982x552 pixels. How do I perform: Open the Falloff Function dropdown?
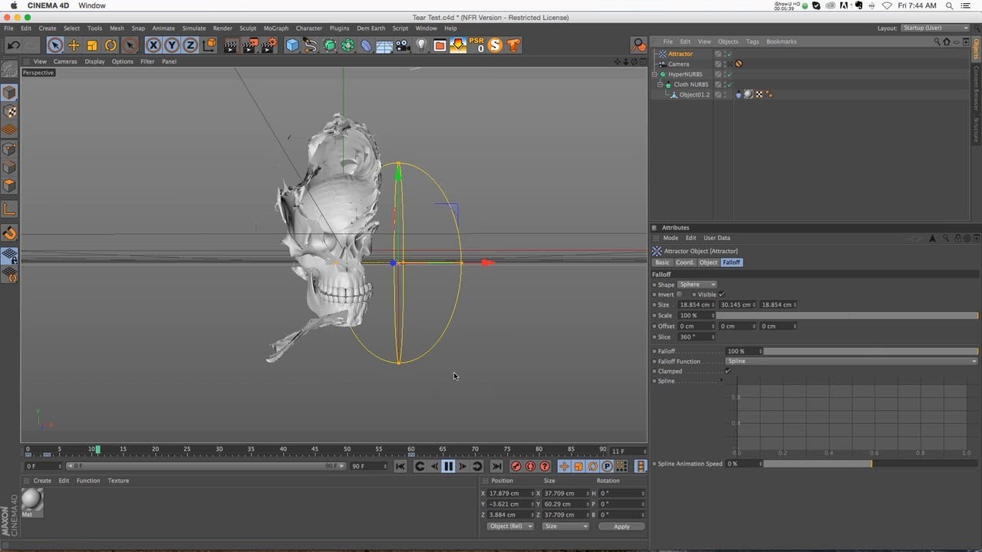click(x=852, y=361)
